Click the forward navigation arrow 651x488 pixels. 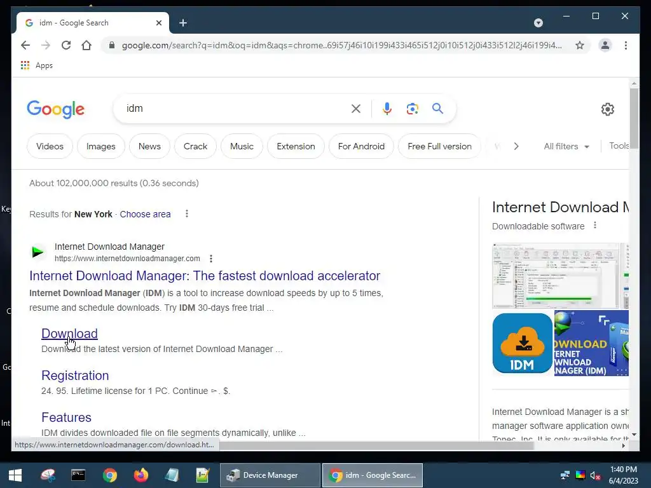(46, 45)
